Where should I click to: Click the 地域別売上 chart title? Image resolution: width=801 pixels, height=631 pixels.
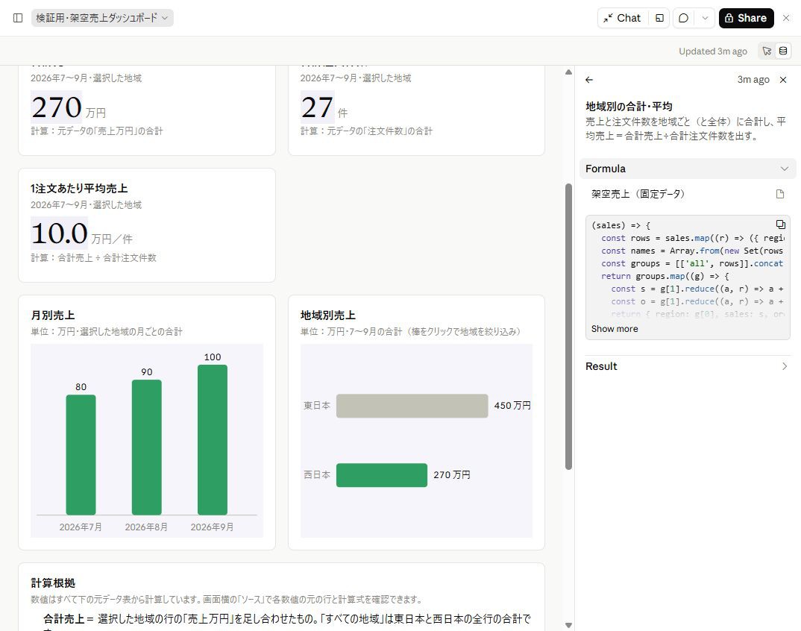coord(328,315)
